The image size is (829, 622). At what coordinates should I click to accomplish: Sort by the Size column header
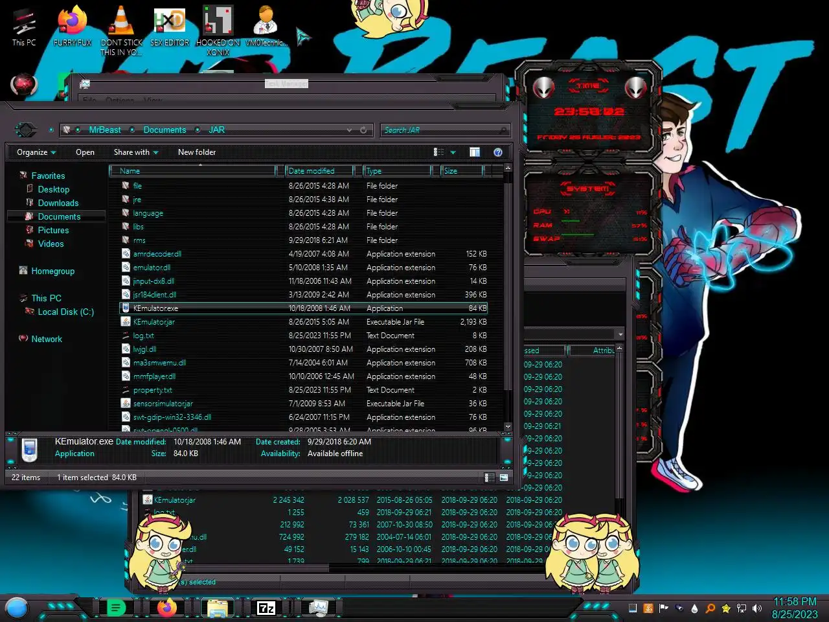point(462,171)
